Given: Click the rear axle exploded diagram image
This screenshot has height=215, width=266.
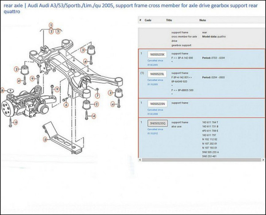Looking at the screenshot, I should pyautogui.click(x=66, y=88).
